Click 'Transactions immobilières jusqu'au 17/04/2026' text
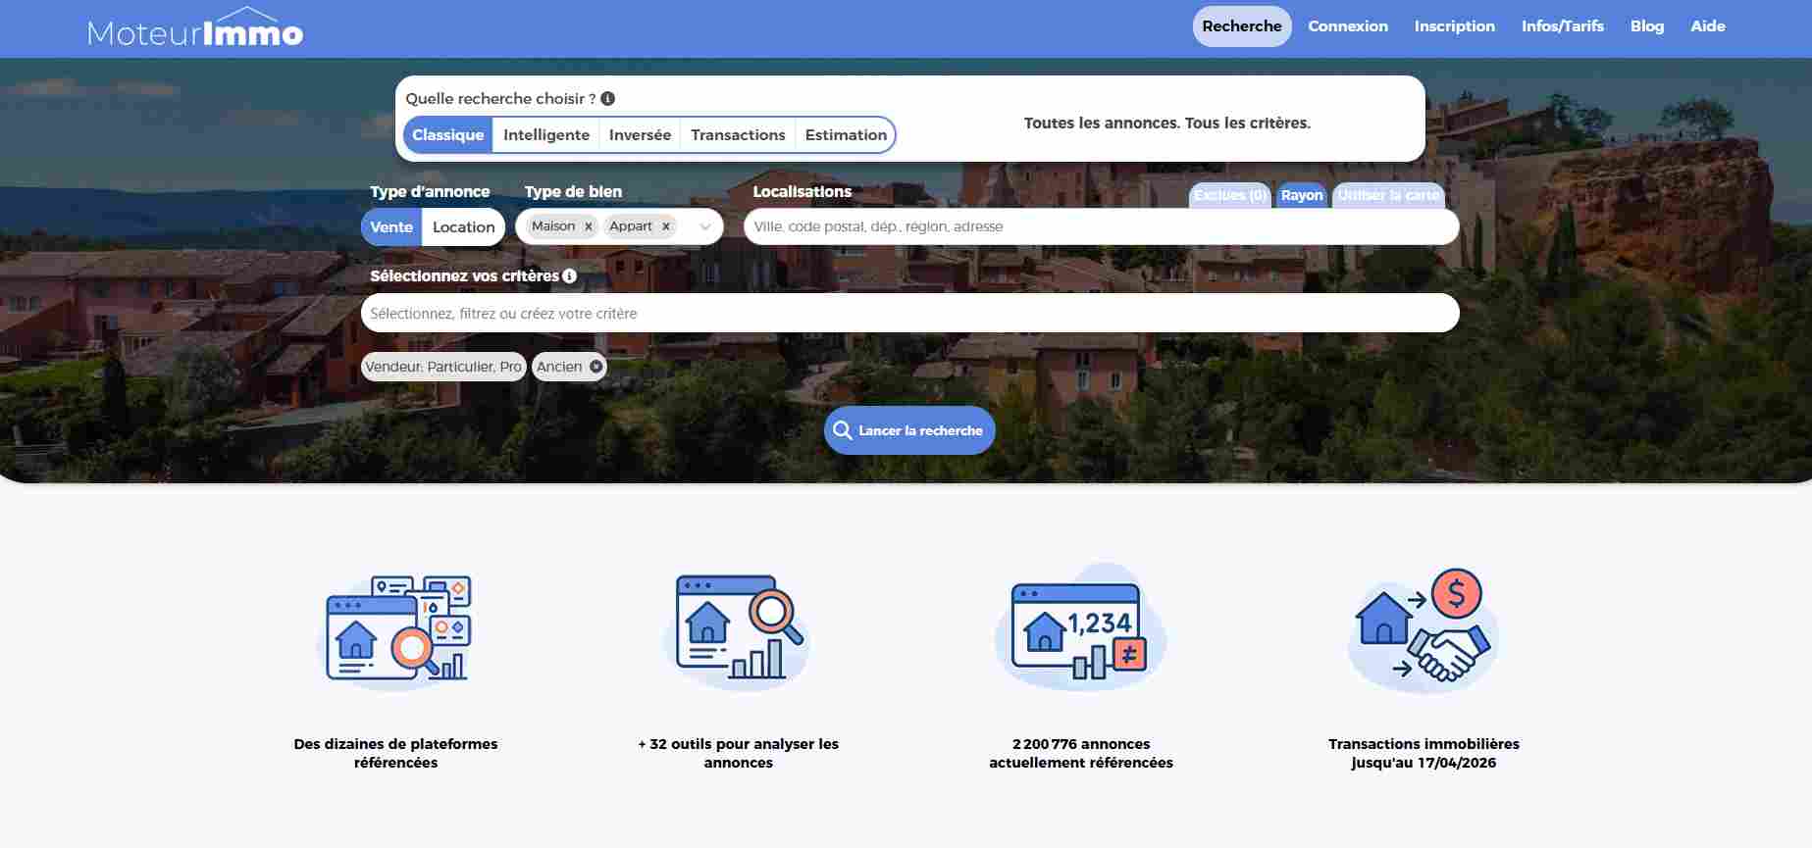1812x848 pixels. click(x=1424, y=753)
